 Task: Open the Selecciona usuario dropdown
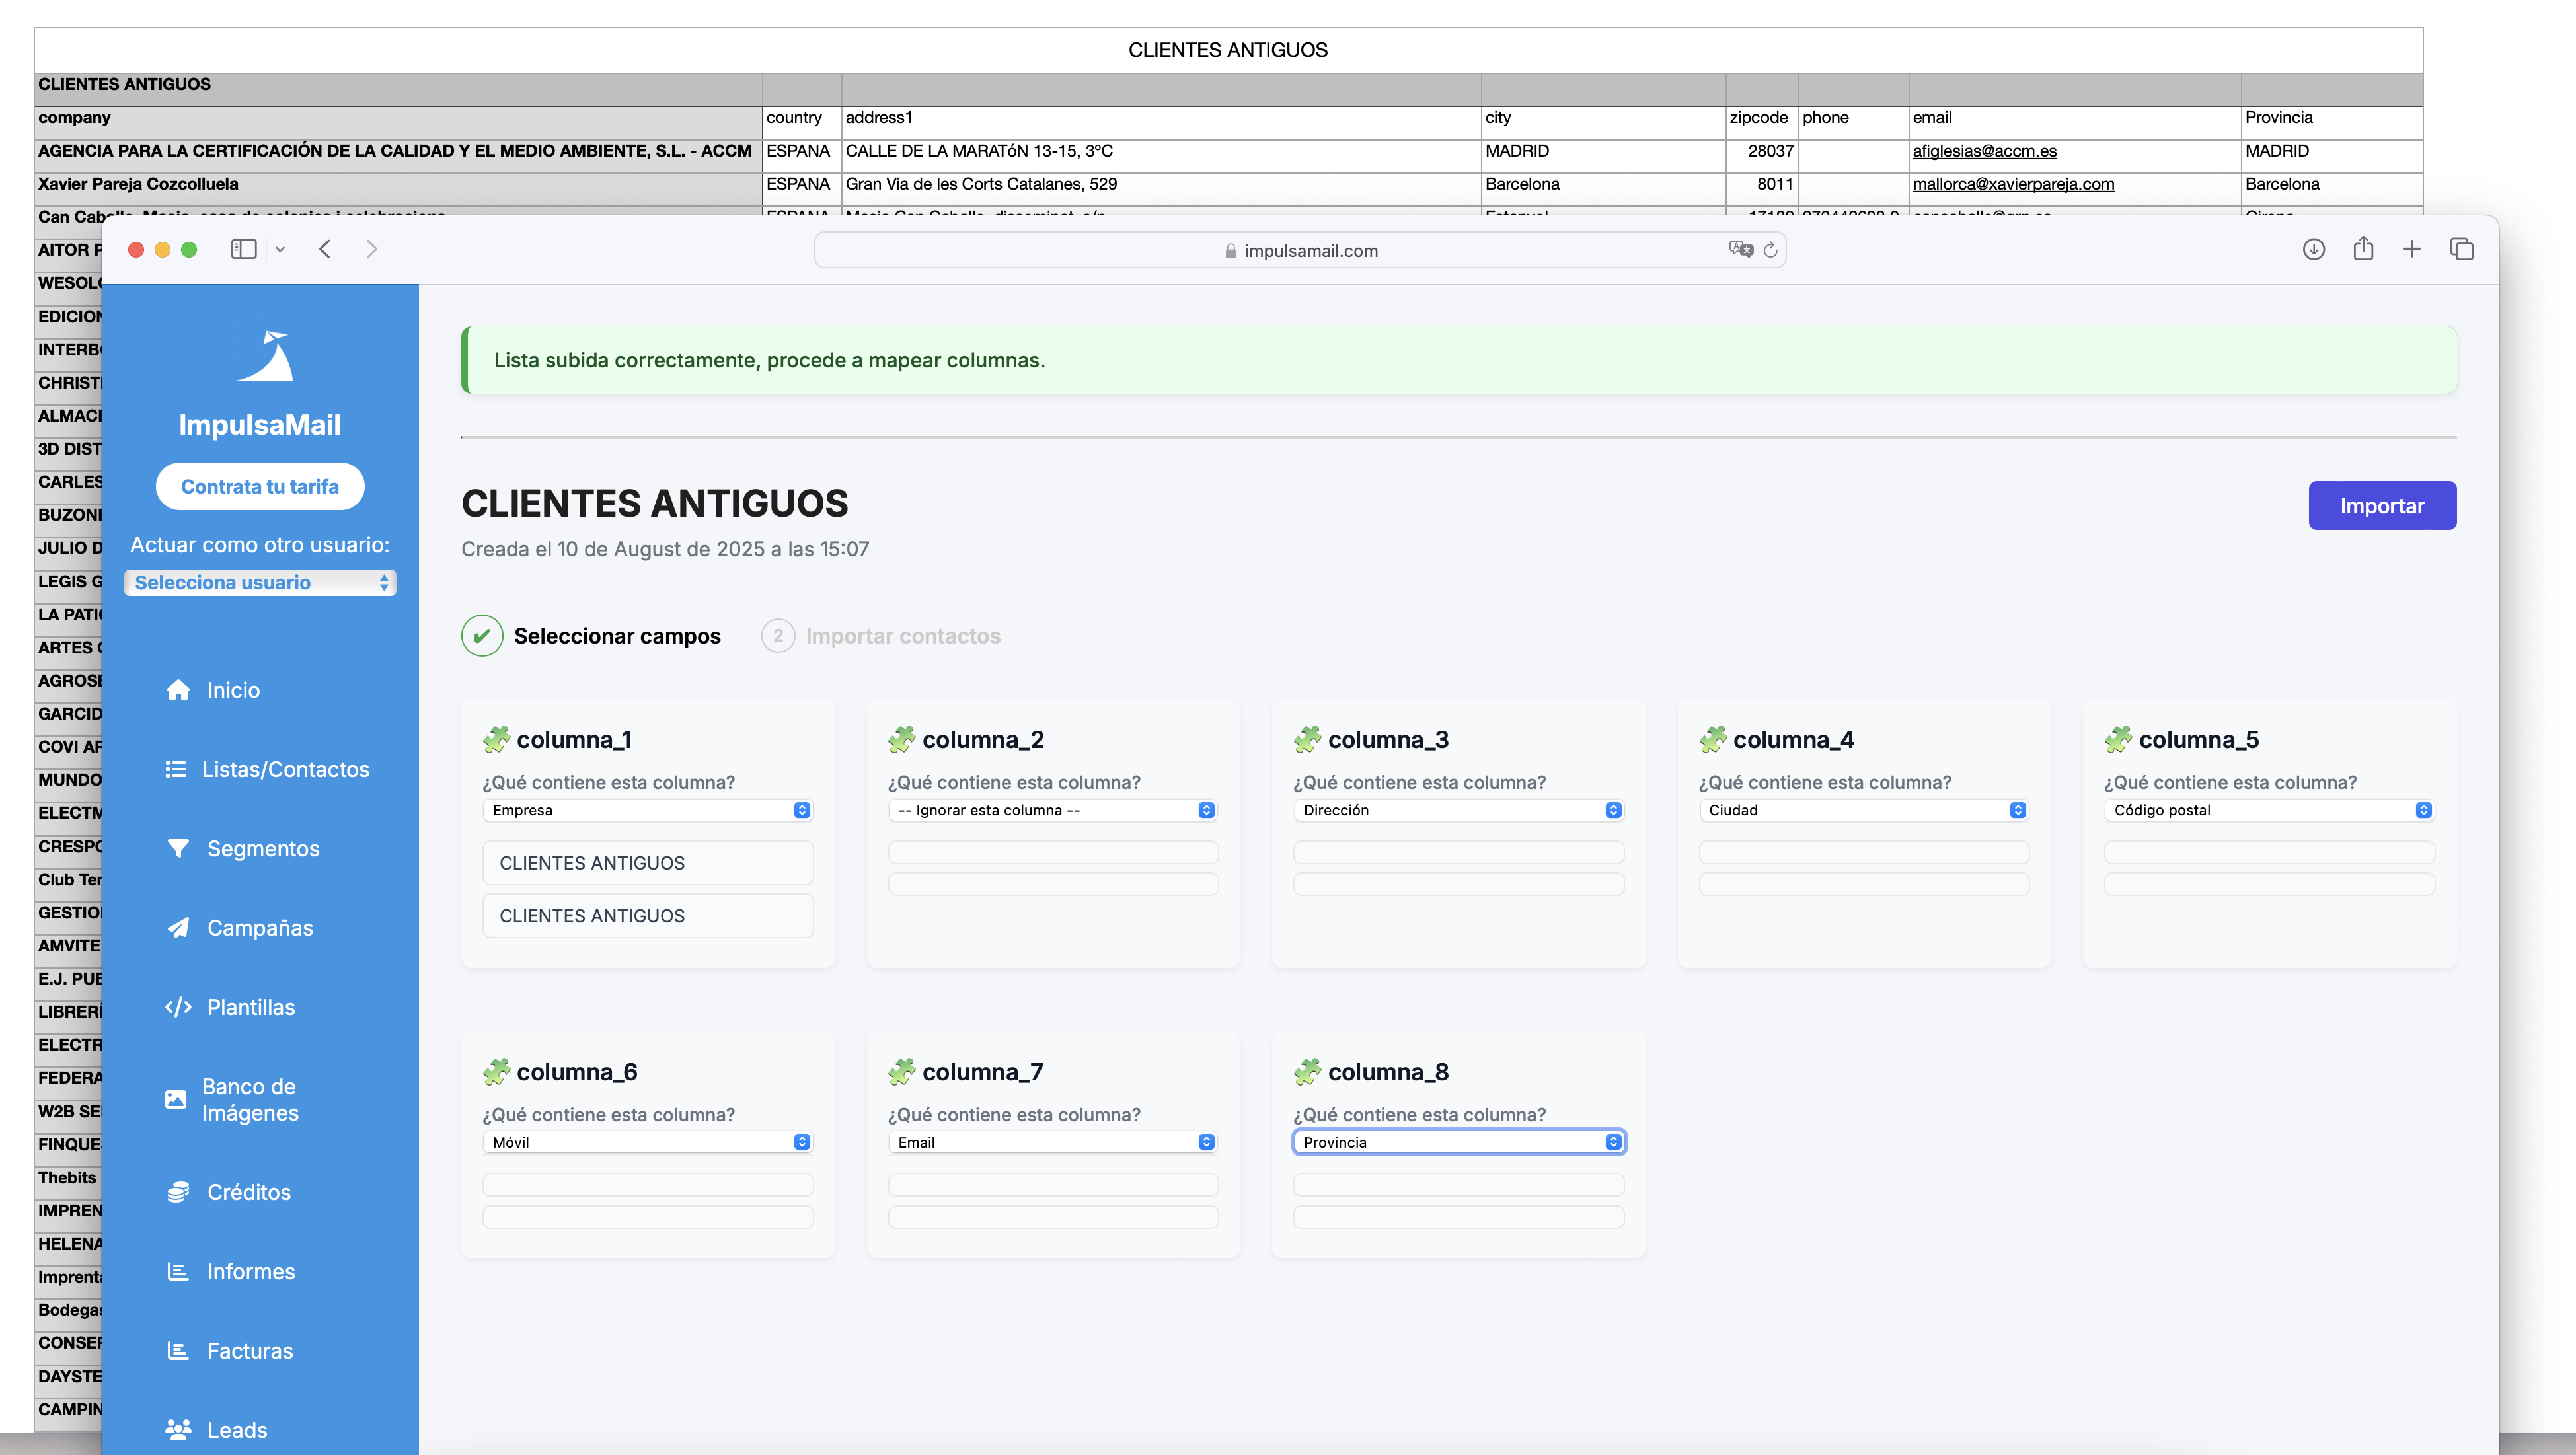click(x=260, y=582)
